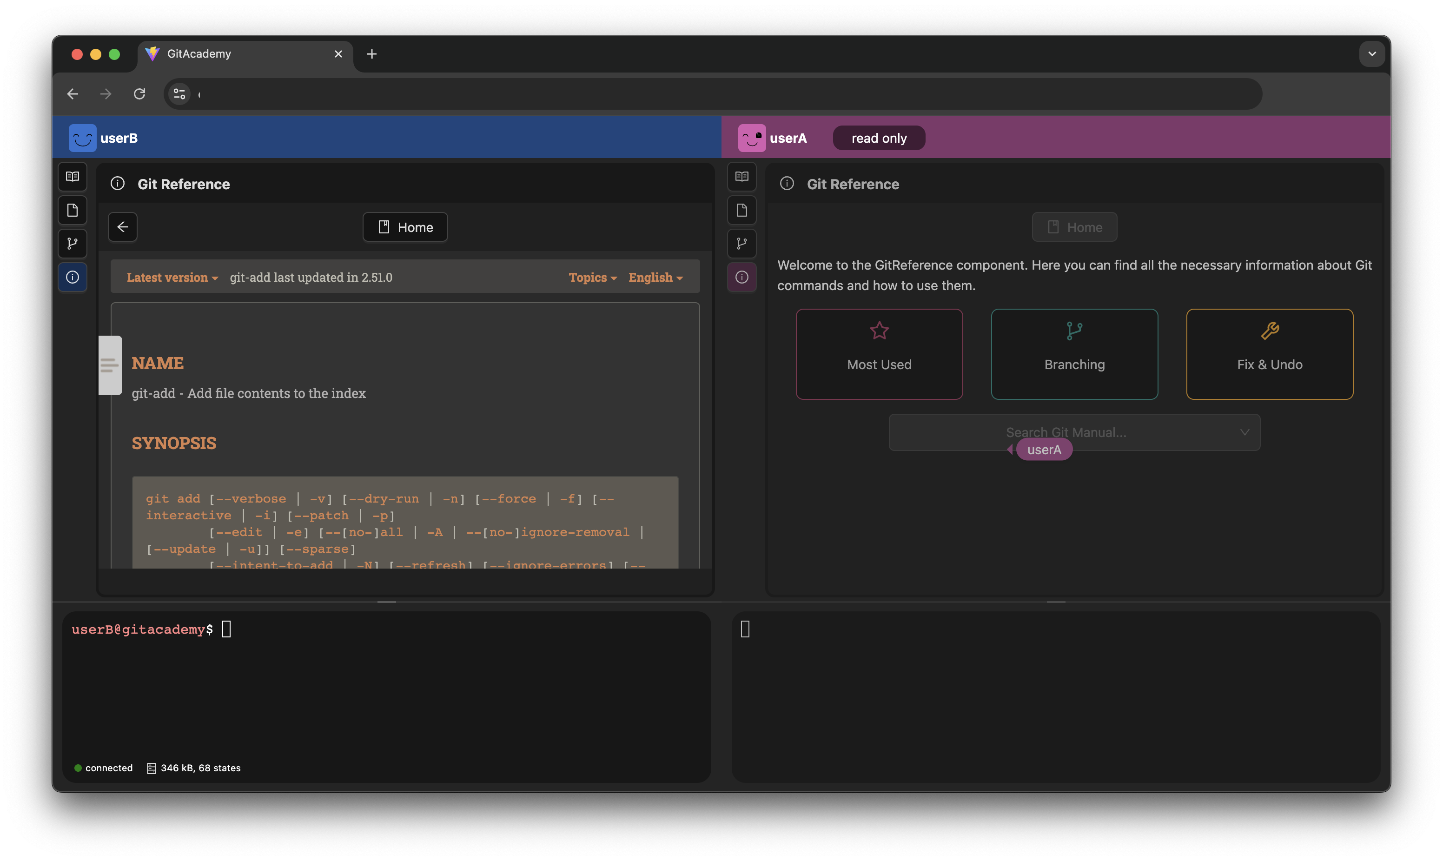Toggle the side table-of-contents handle
Viewport: 1443px width, 861px height.
pyautogui.click(x=110, y=365)
